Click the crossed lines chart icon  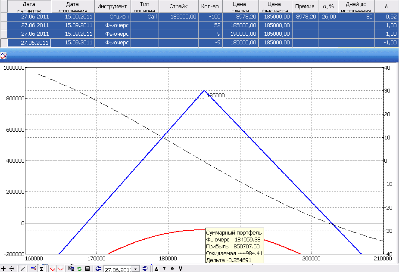pyautogui.click(x=33, y=269)
